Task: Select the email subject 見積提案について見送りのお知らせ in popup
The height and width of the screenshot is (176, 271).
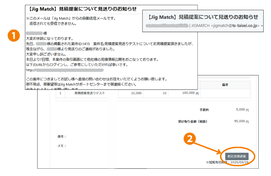Action: (x=218, y=17)
